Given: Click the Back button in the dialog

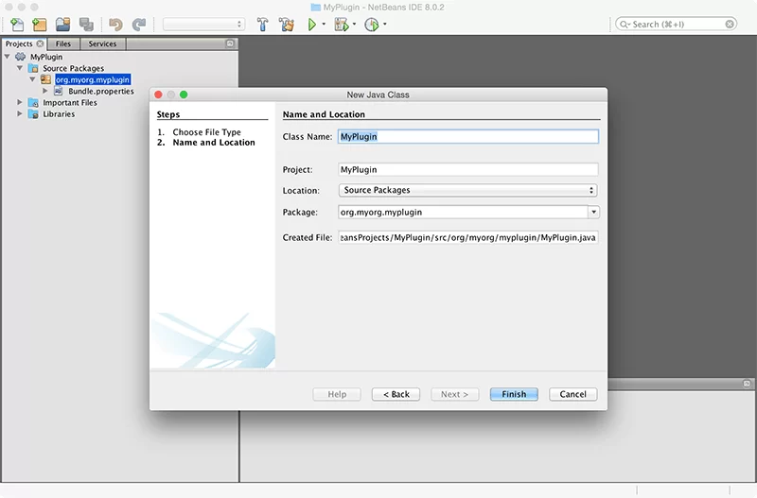Looking at the screenshot, I should 396,394.
